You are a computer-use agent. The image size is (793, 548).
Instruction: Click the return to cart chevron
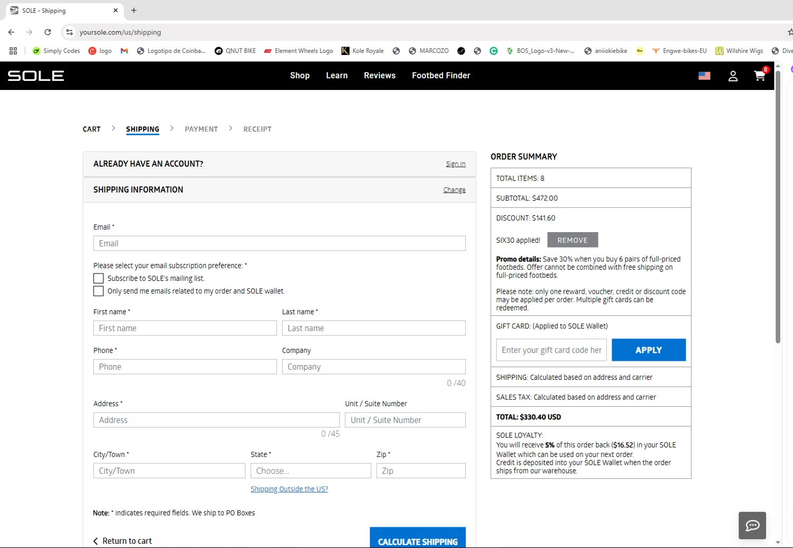pos(96,541)
